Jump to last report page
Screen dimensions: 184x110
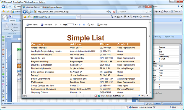click(84, 25)
